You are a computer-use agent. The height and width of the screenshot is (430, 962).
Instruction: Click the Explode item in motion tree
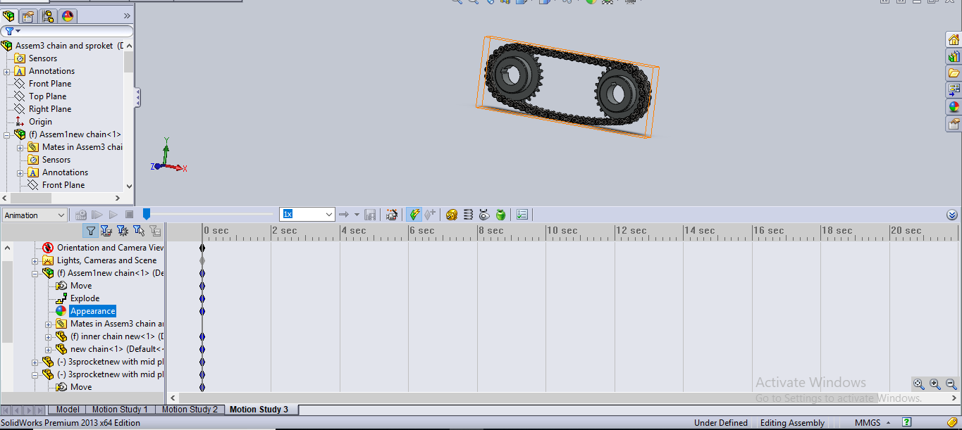coord(85,298)
